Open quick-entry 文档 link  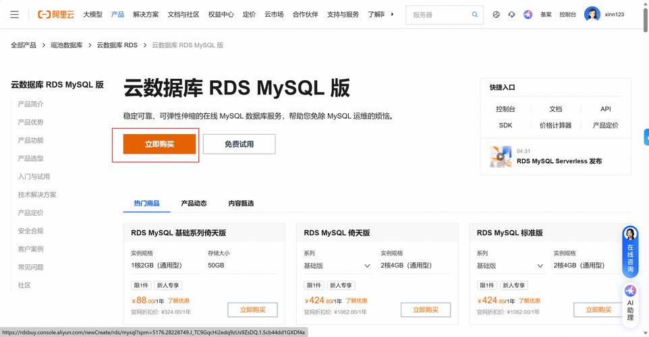click(x=555, y=109)
